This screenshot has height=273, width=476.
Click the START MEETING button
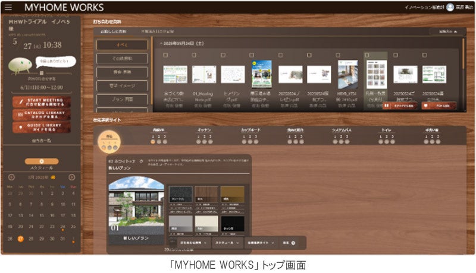coord(42,102)
